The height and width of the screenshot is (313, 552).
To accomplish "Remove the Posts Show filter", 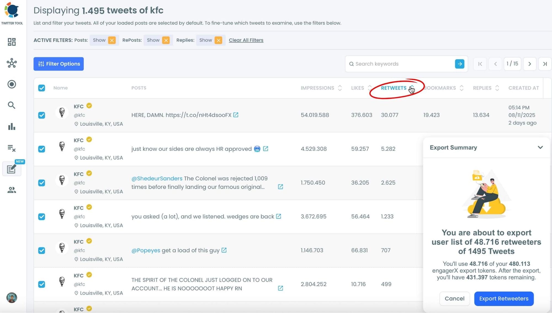I will point(112,40).
